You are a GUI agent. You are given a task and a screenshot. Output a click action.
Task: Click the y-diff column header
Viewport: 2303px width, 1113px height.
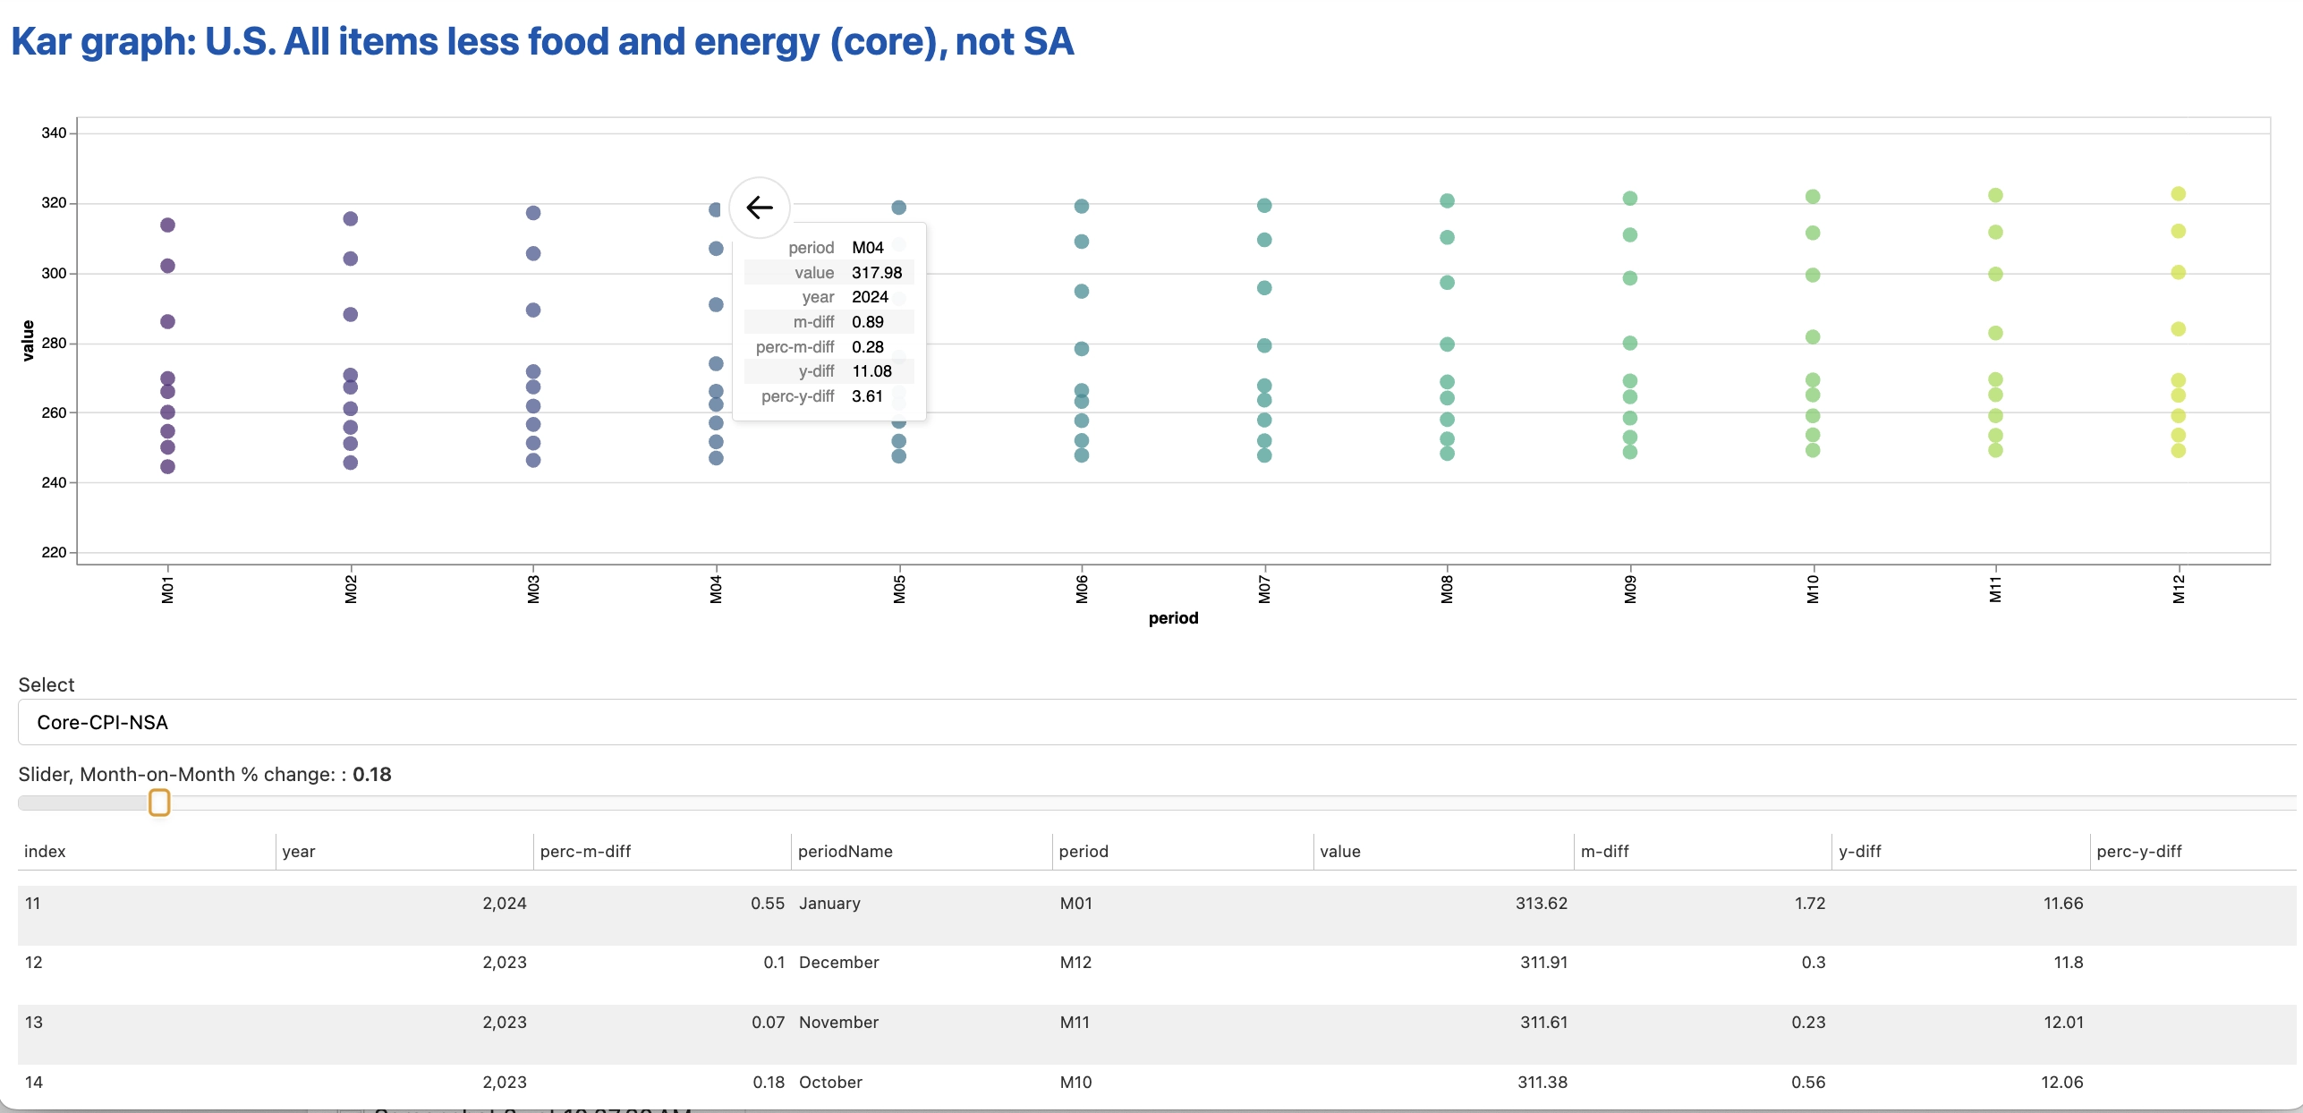point(1859,851)
